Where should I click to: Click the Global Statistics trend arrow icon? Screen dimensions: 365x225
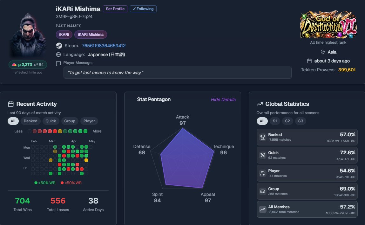pos(260,104)
